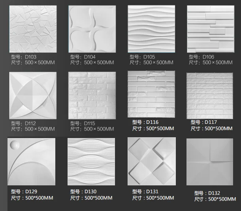
Task: Select the D103 cracked-pattern panel thumbnail
Action: (33, 29)
